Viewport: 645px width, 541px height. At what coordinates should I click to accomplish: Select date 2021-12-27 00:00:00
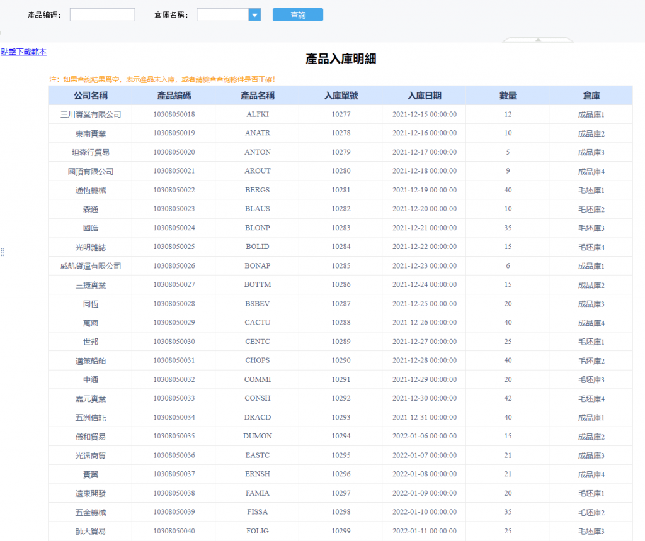point(425,342)
